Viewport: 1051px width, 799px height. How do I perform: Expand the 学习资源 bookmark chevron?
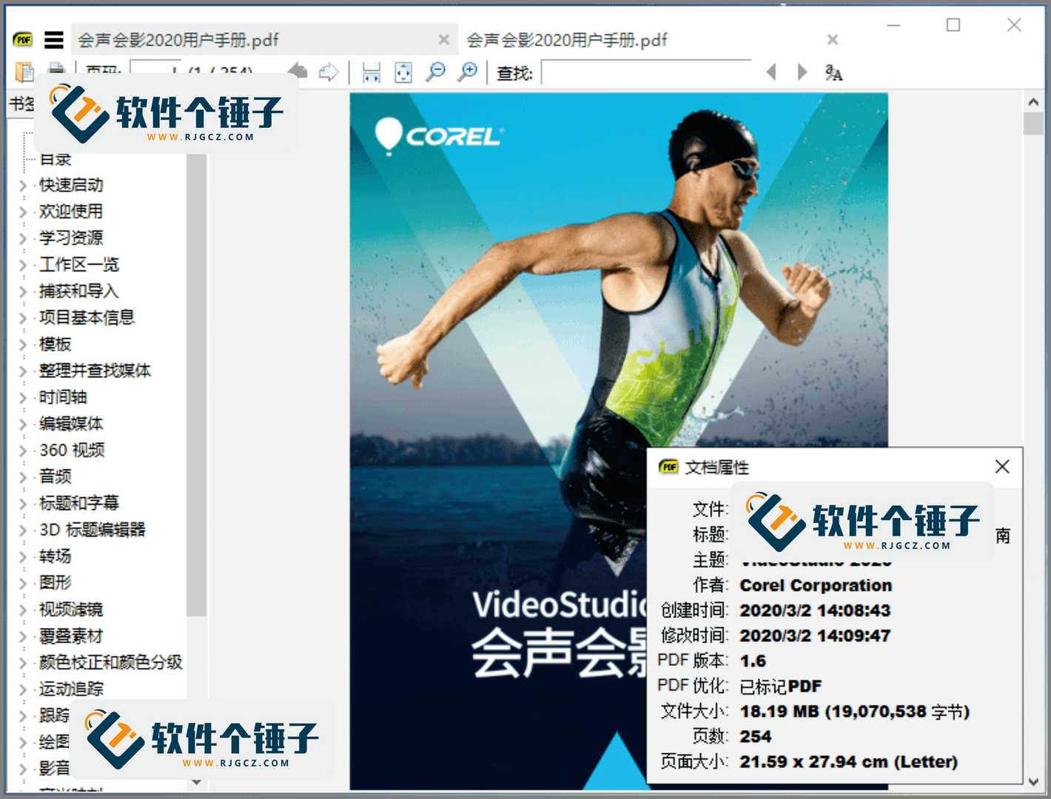point(23,239)
